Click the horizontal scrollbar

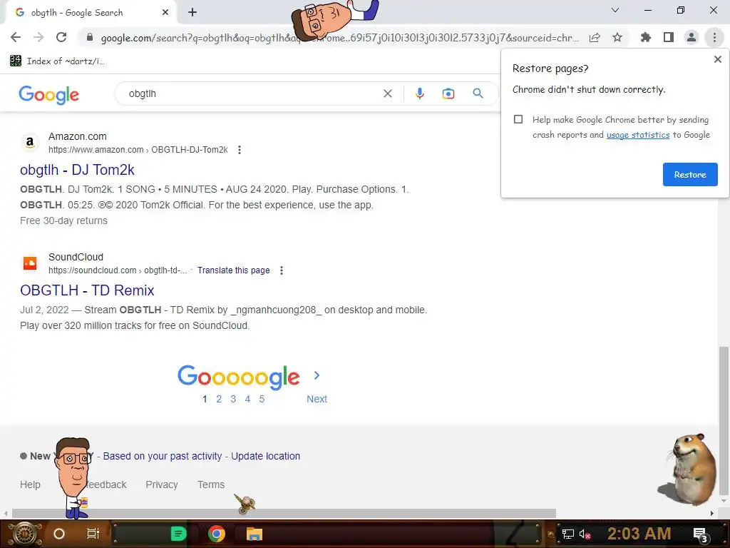click(x=284, y=514)
